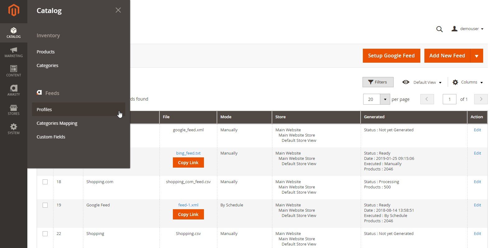
Task: Click the Feeds Amasty logo icon
Action: [x=39, y=92]
